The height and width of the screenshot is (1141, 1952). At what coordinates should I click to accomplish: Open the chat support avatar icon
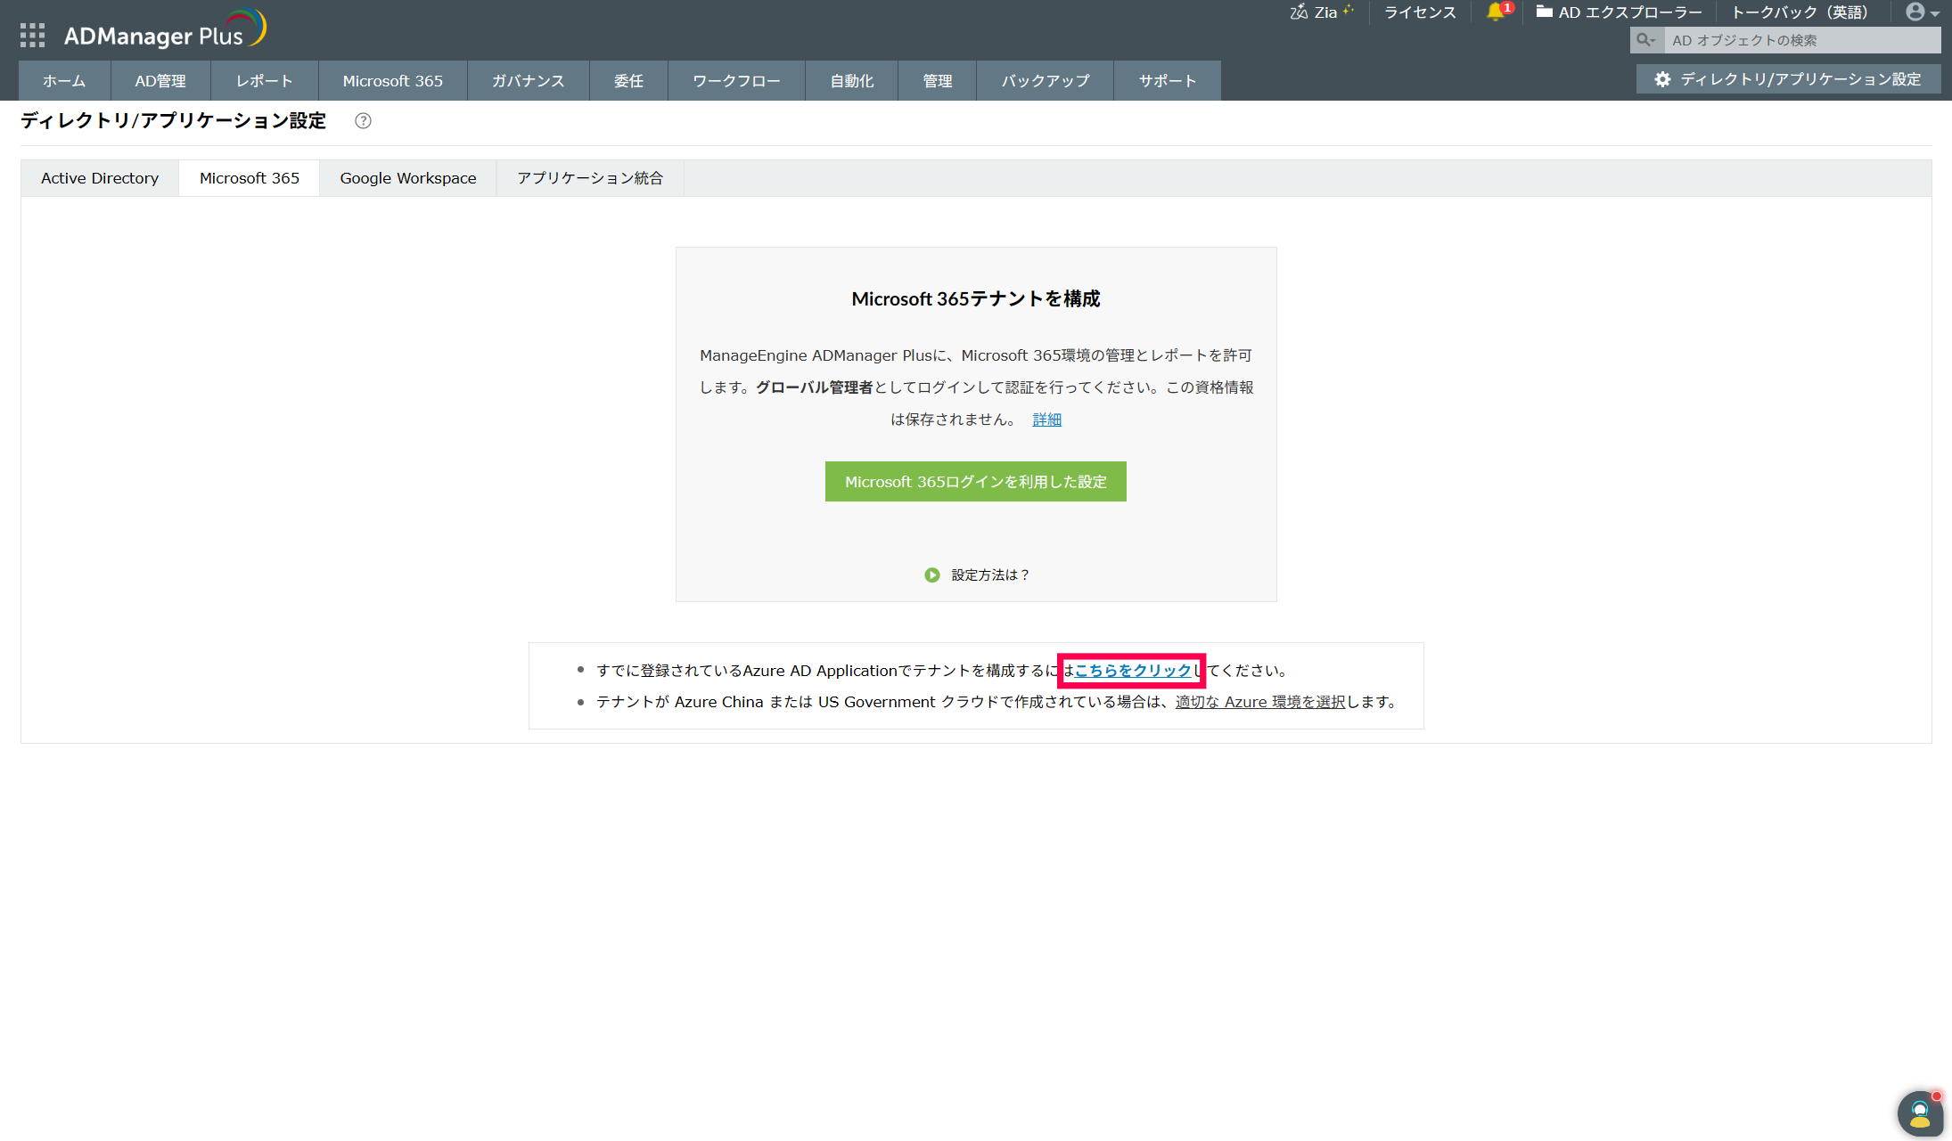(1919, 1113)
